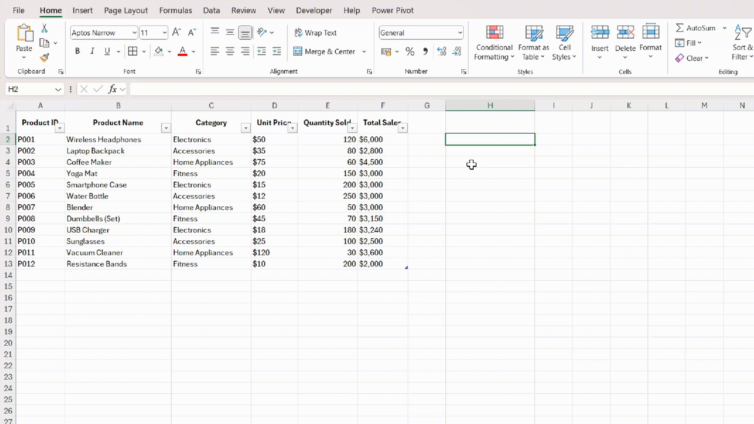Toggle Bold formatting

coord(77,51)
